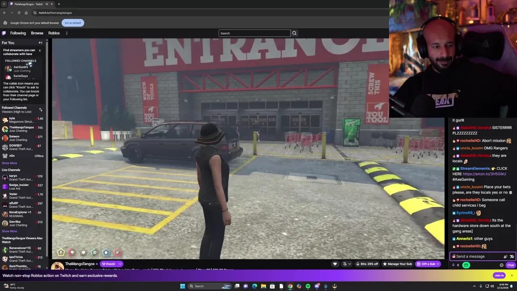This screenshot has width=517, height=291.
Task: Open channel points balance
Action: click(455, 265)
